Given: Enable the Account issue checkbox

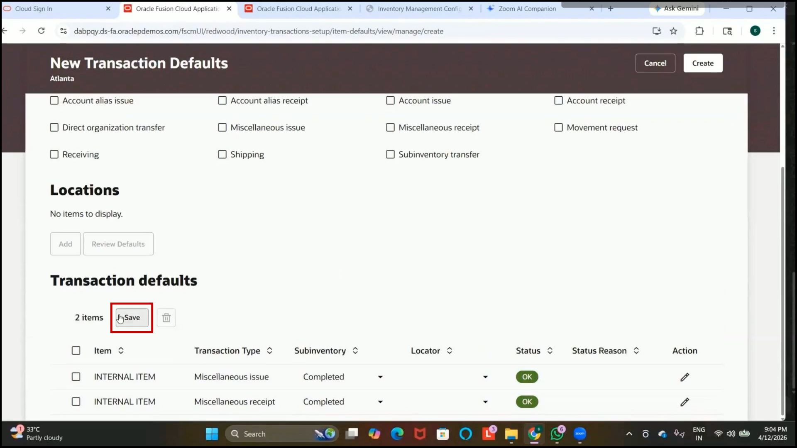Looking at the screenshot, I should click(x=390, y=100).
